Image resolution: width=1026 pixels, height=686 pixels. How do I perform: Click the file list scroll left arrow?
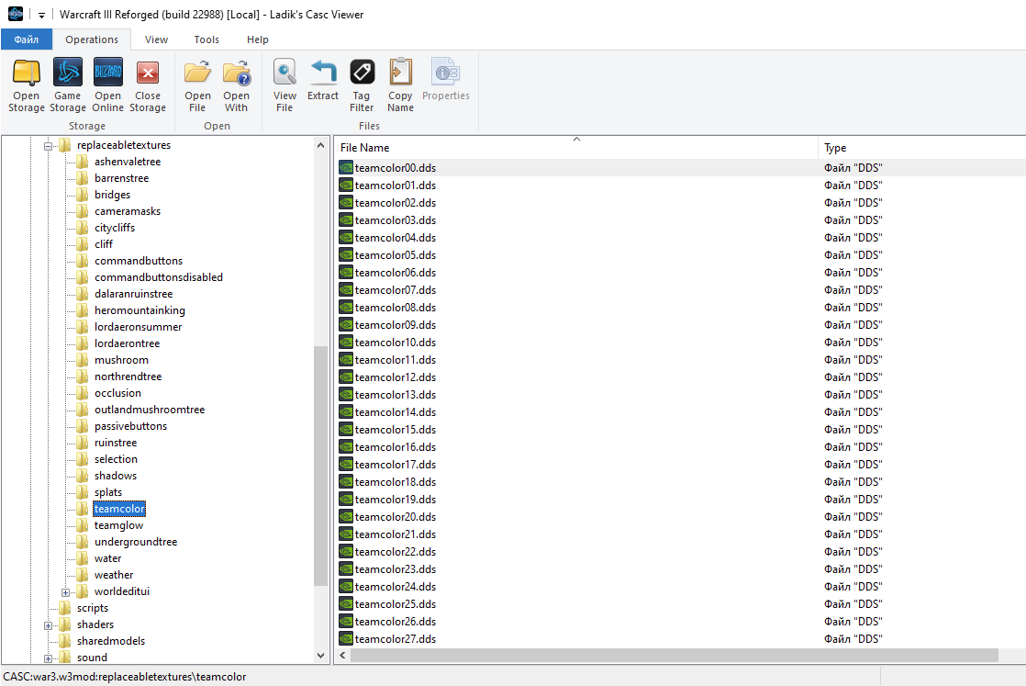(343, 655)
